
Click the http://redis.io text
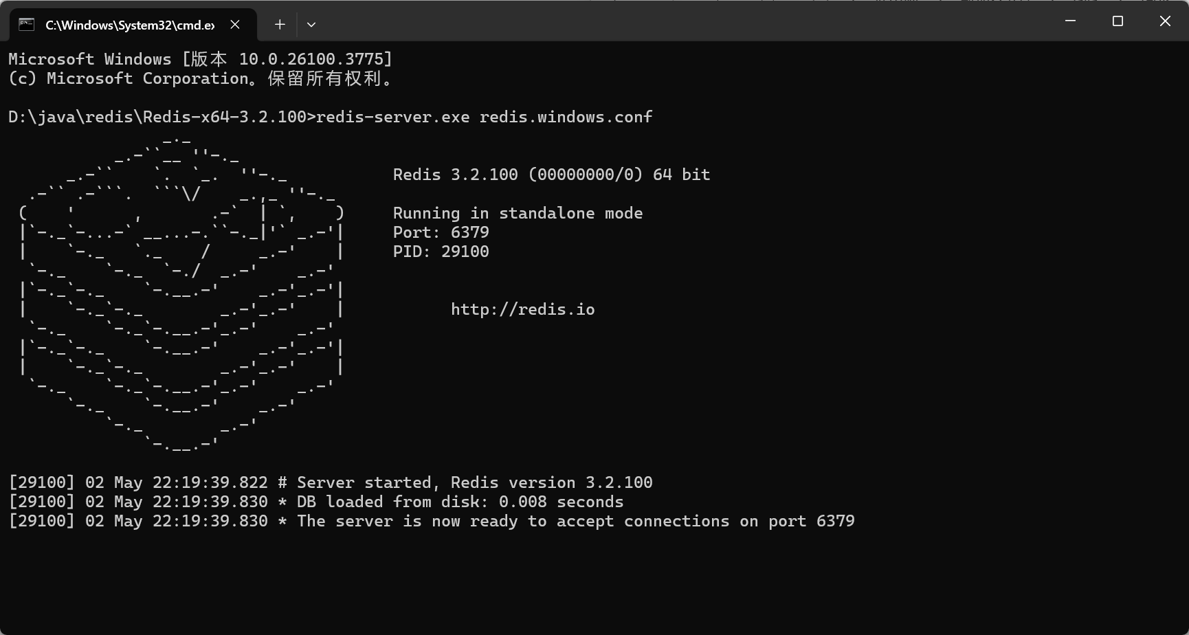pos(523,309)
